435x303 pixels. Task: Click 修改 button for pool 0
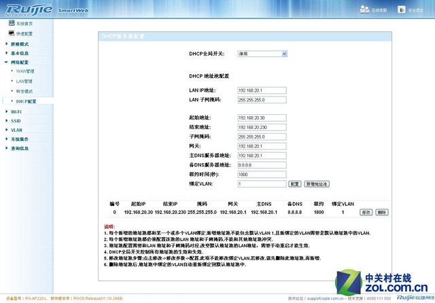(366, 213)
